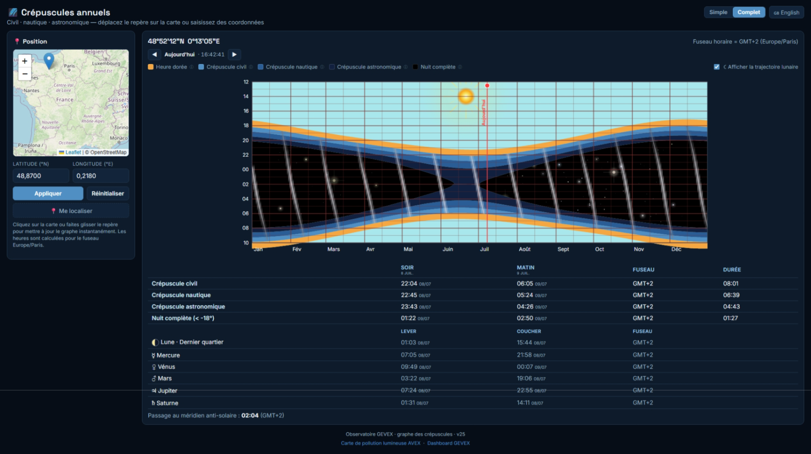The height and width of the screenshot is (454, 811).
Task: Zoom in on the position map
Action: tap(25, 61)
